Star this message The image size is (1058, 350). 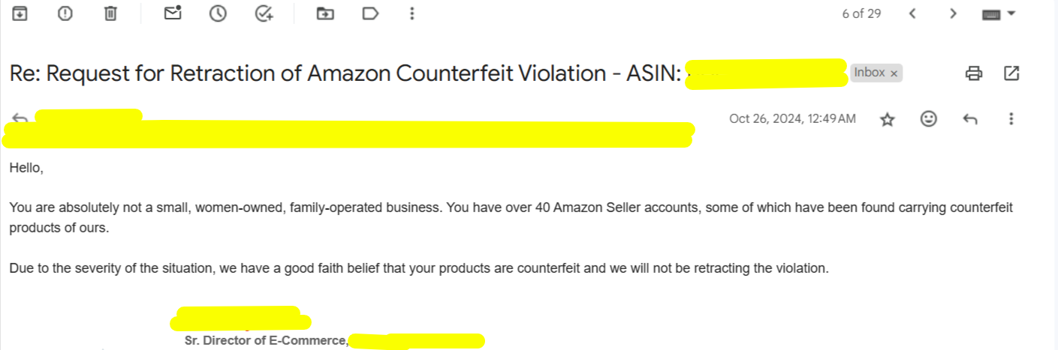tap(888, 119)
